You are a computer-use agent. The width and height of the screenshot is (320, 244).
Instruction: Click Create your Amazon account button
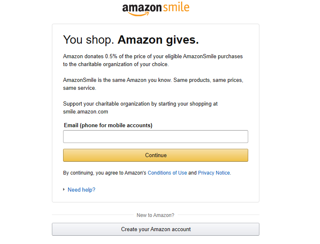pos(156,229)
